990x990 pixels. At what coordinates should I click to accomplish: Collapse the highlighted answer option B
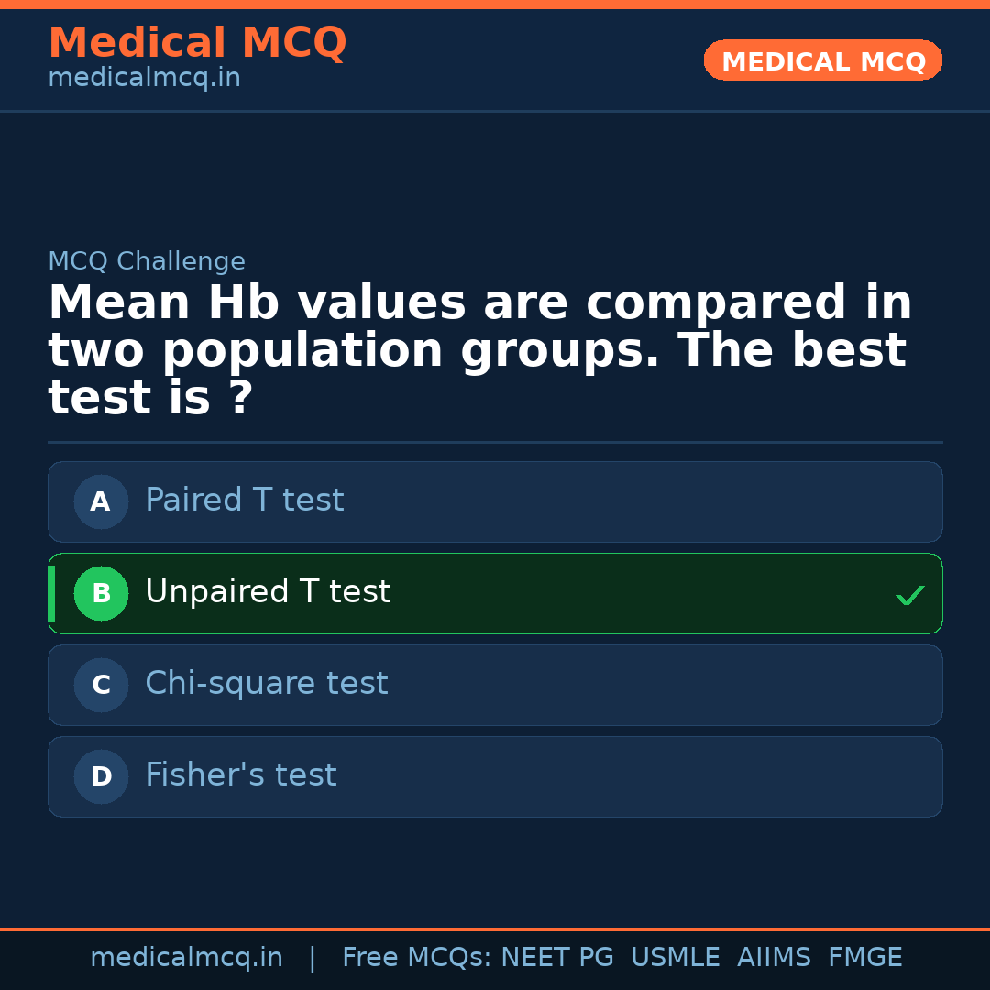[495, 593]
